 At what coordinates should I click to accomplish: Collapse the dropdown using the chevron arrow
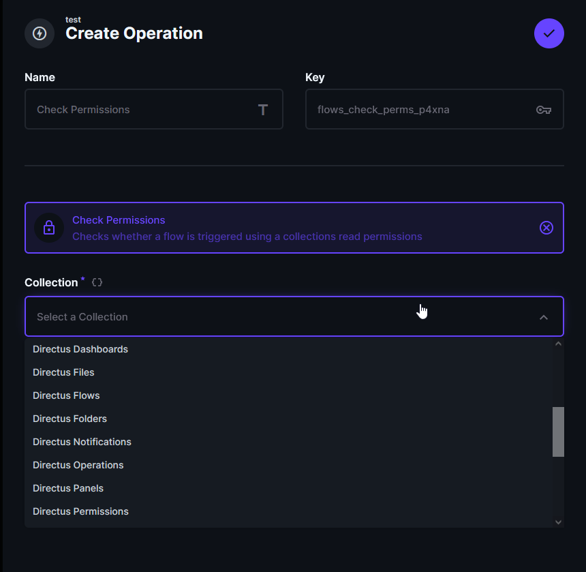[543, 317]
